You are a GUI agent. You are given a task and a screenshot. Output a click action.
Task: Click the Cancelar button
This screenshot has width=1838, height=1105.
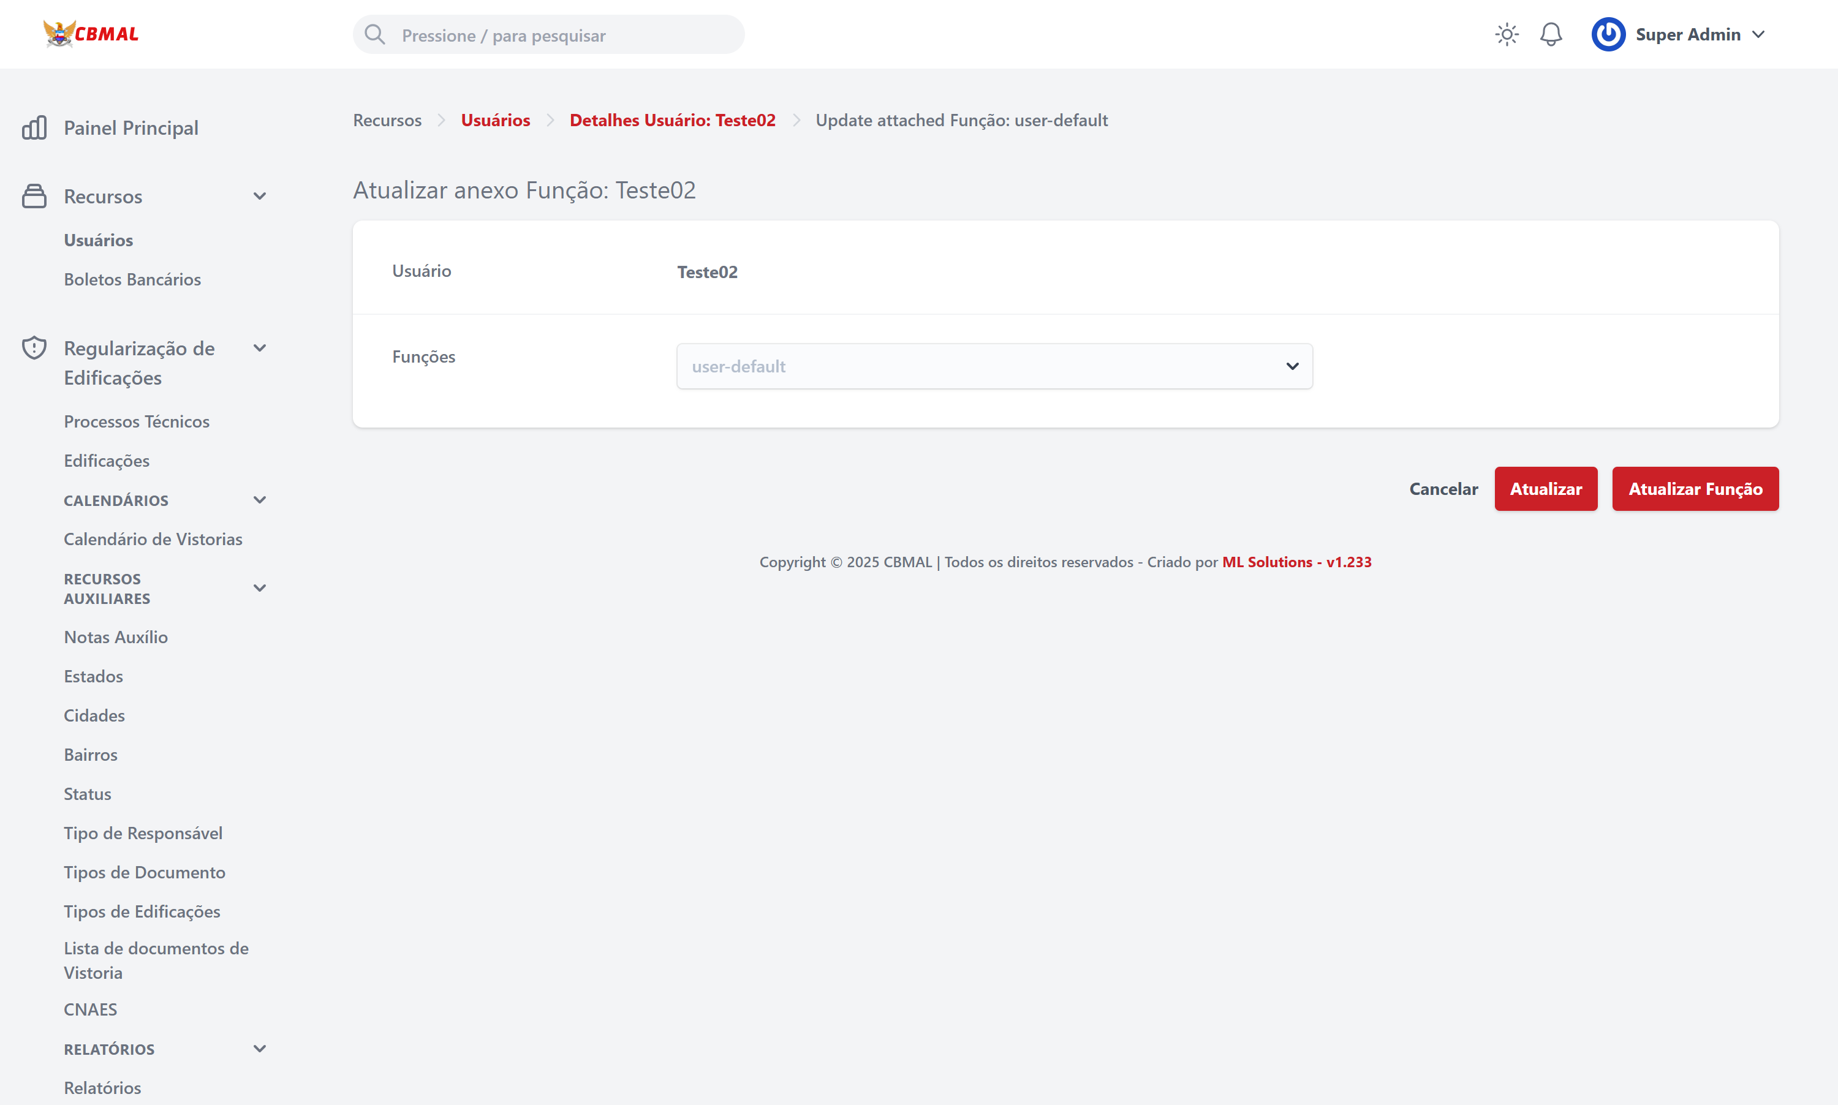click(1443, 489)
